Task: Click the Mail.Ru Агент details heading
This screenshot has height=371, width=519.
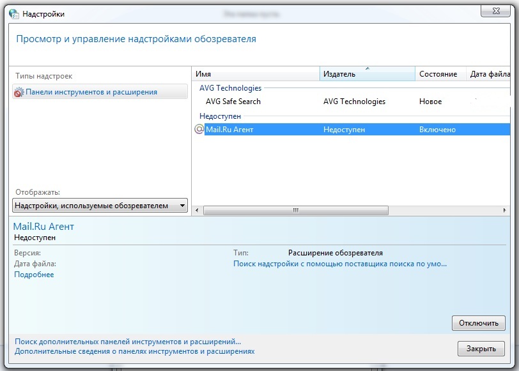Action: click(43, 227)
